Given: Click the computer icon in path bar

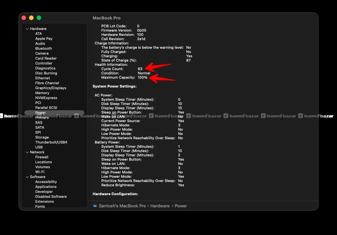Looking at the screenshot, I should click(x=95, y=206).
